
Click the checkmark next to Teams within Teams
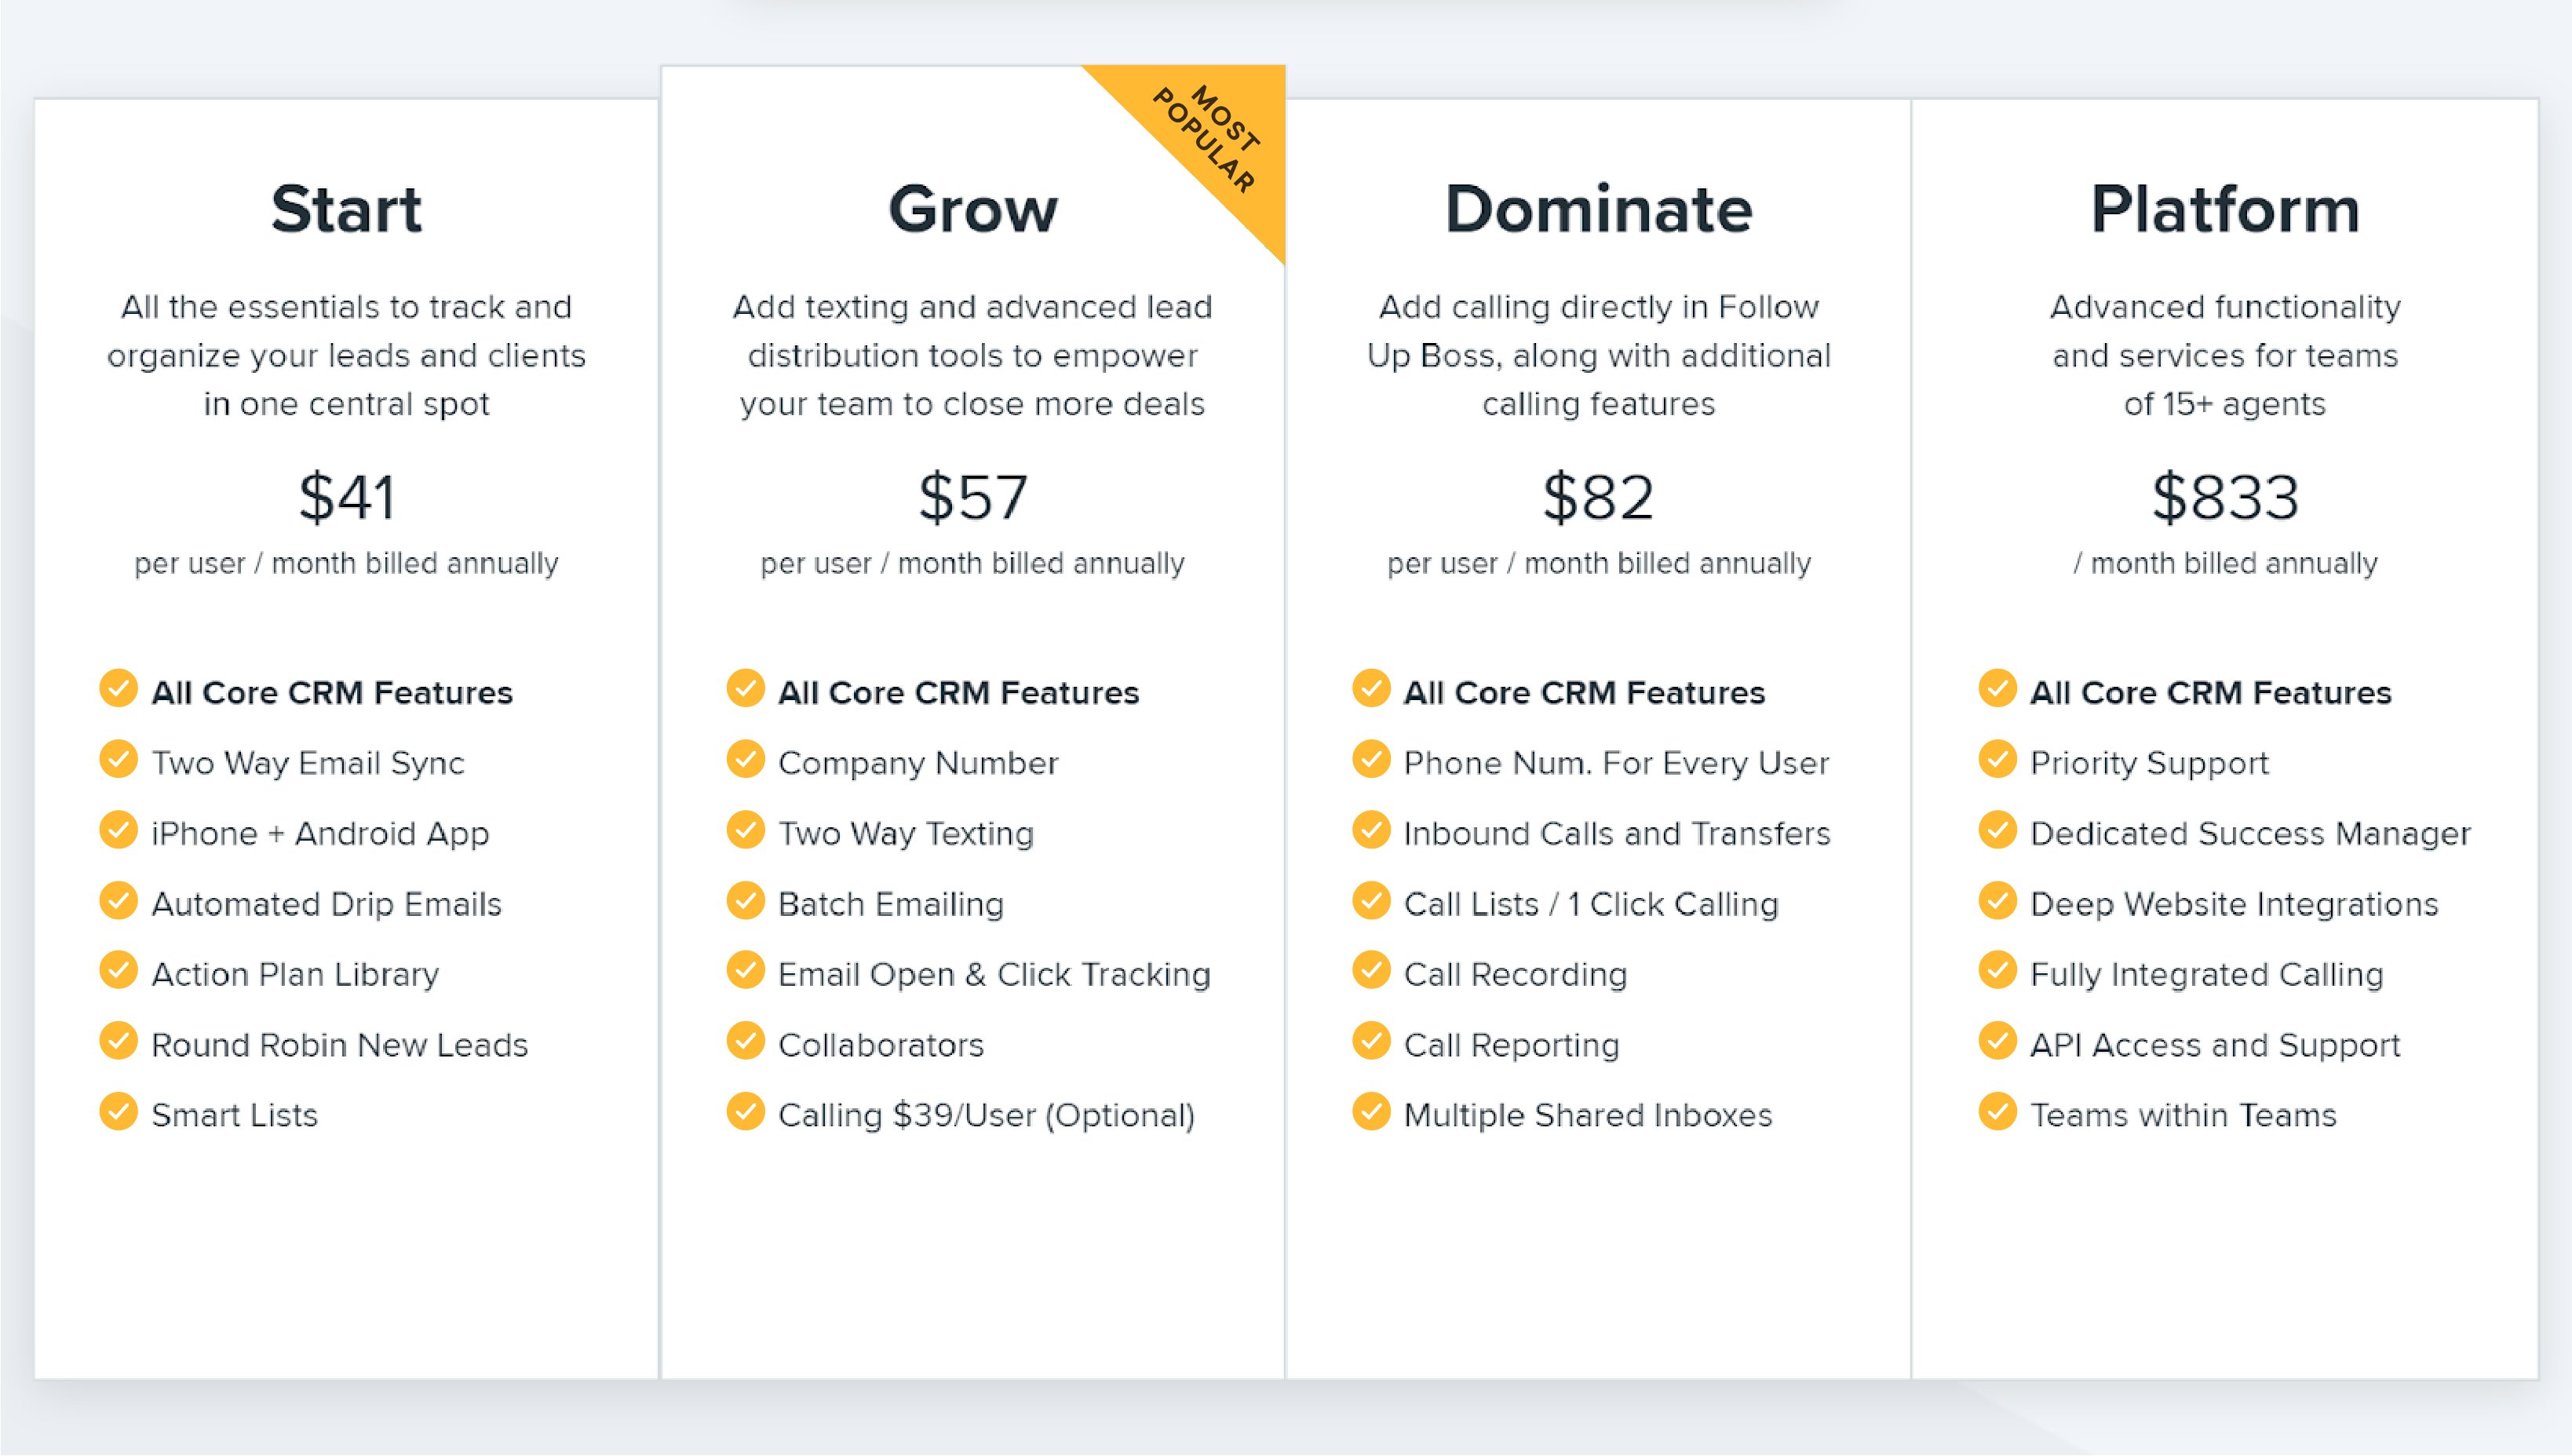point(1998,1112)
